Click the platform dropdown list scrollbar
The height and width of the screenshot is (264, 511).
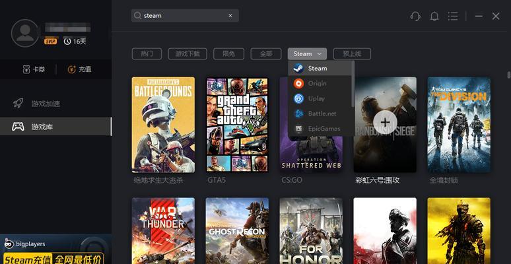click(x=353, y=84)
